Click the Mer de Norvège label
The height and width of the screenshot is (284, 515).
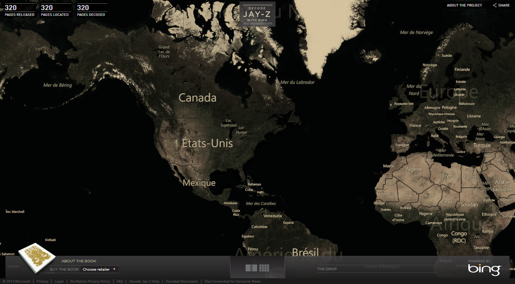[x=416, y=32]
